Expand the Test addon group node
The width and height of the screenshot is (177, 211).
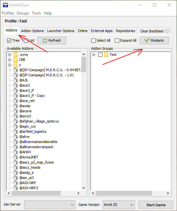[93, 55]
